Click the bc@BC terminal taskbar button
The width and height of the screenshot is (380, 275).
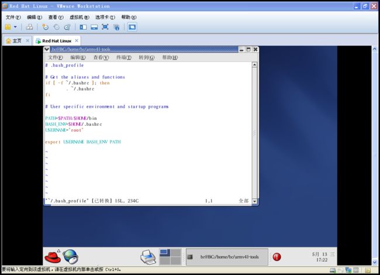(227, 257)
